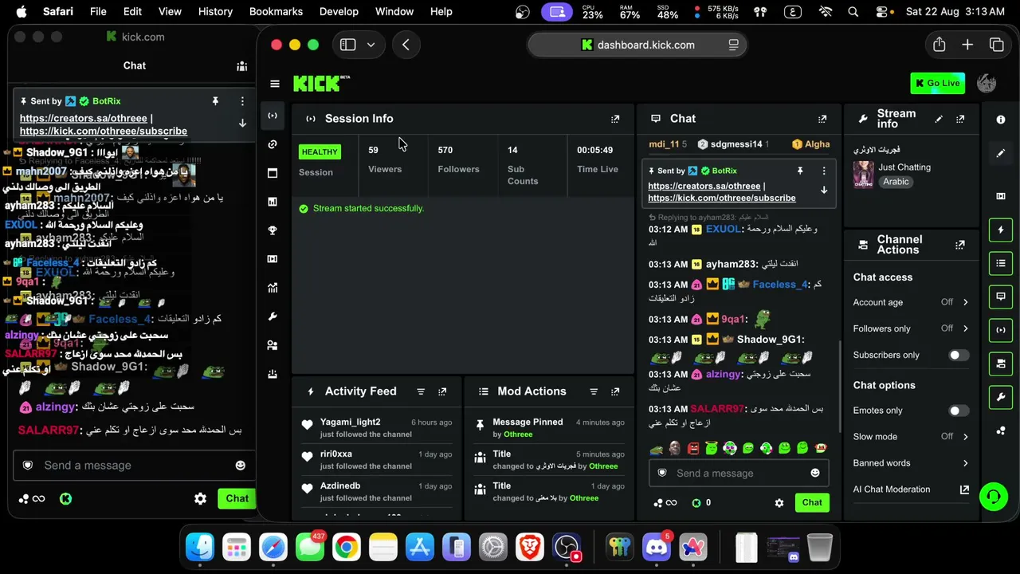Open the link icon in left sidebar
1020x574 pixels.
point(273,144)
